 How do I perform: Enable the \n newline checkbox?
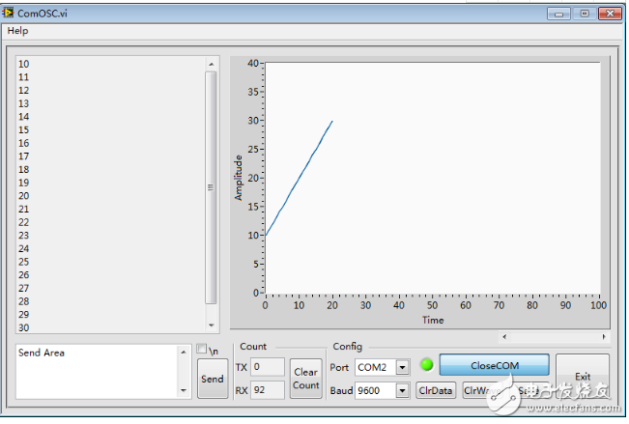pos(202,350)
